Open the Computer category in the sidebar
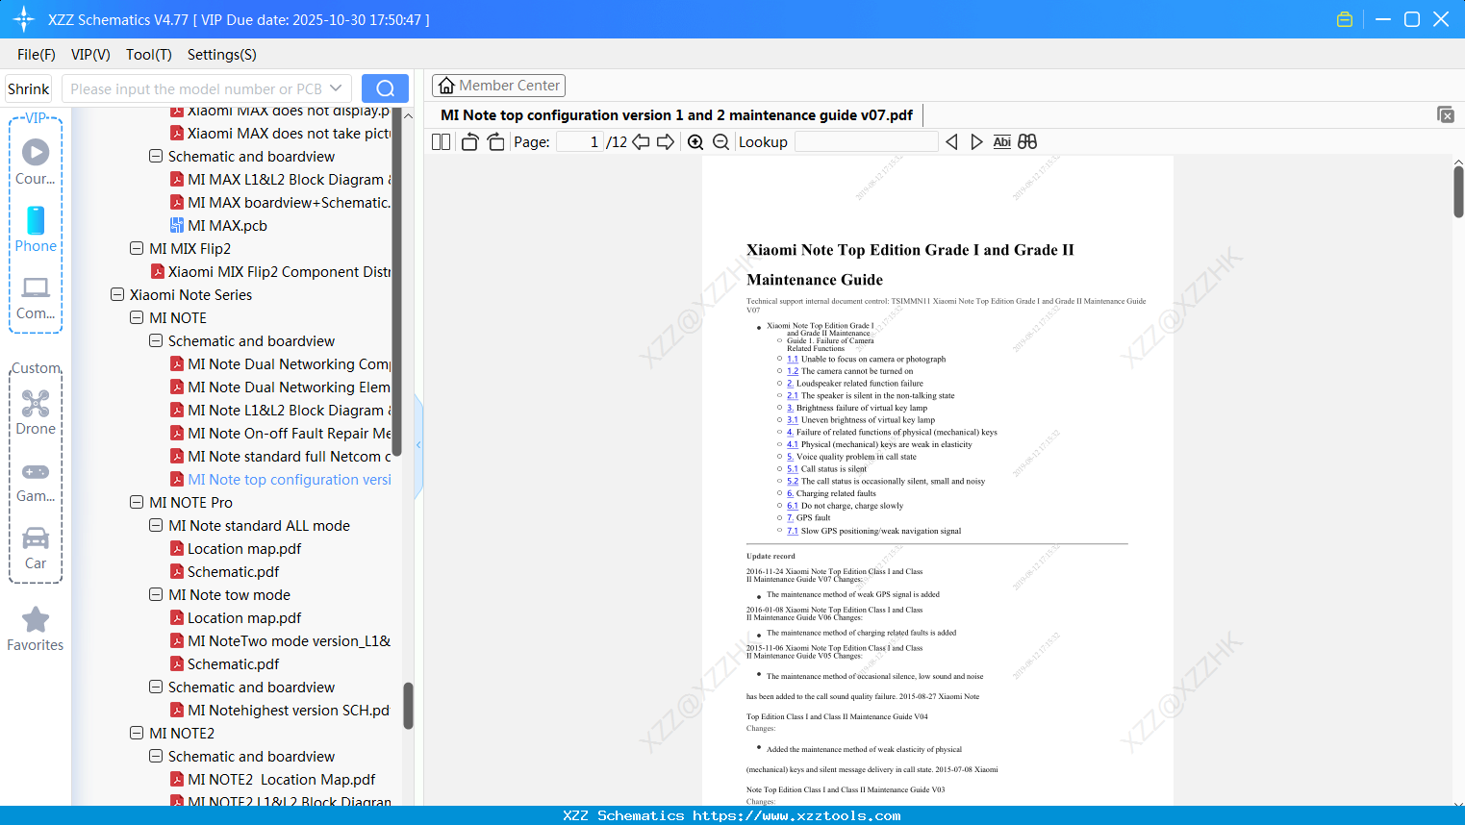 [x=36, y=297]
